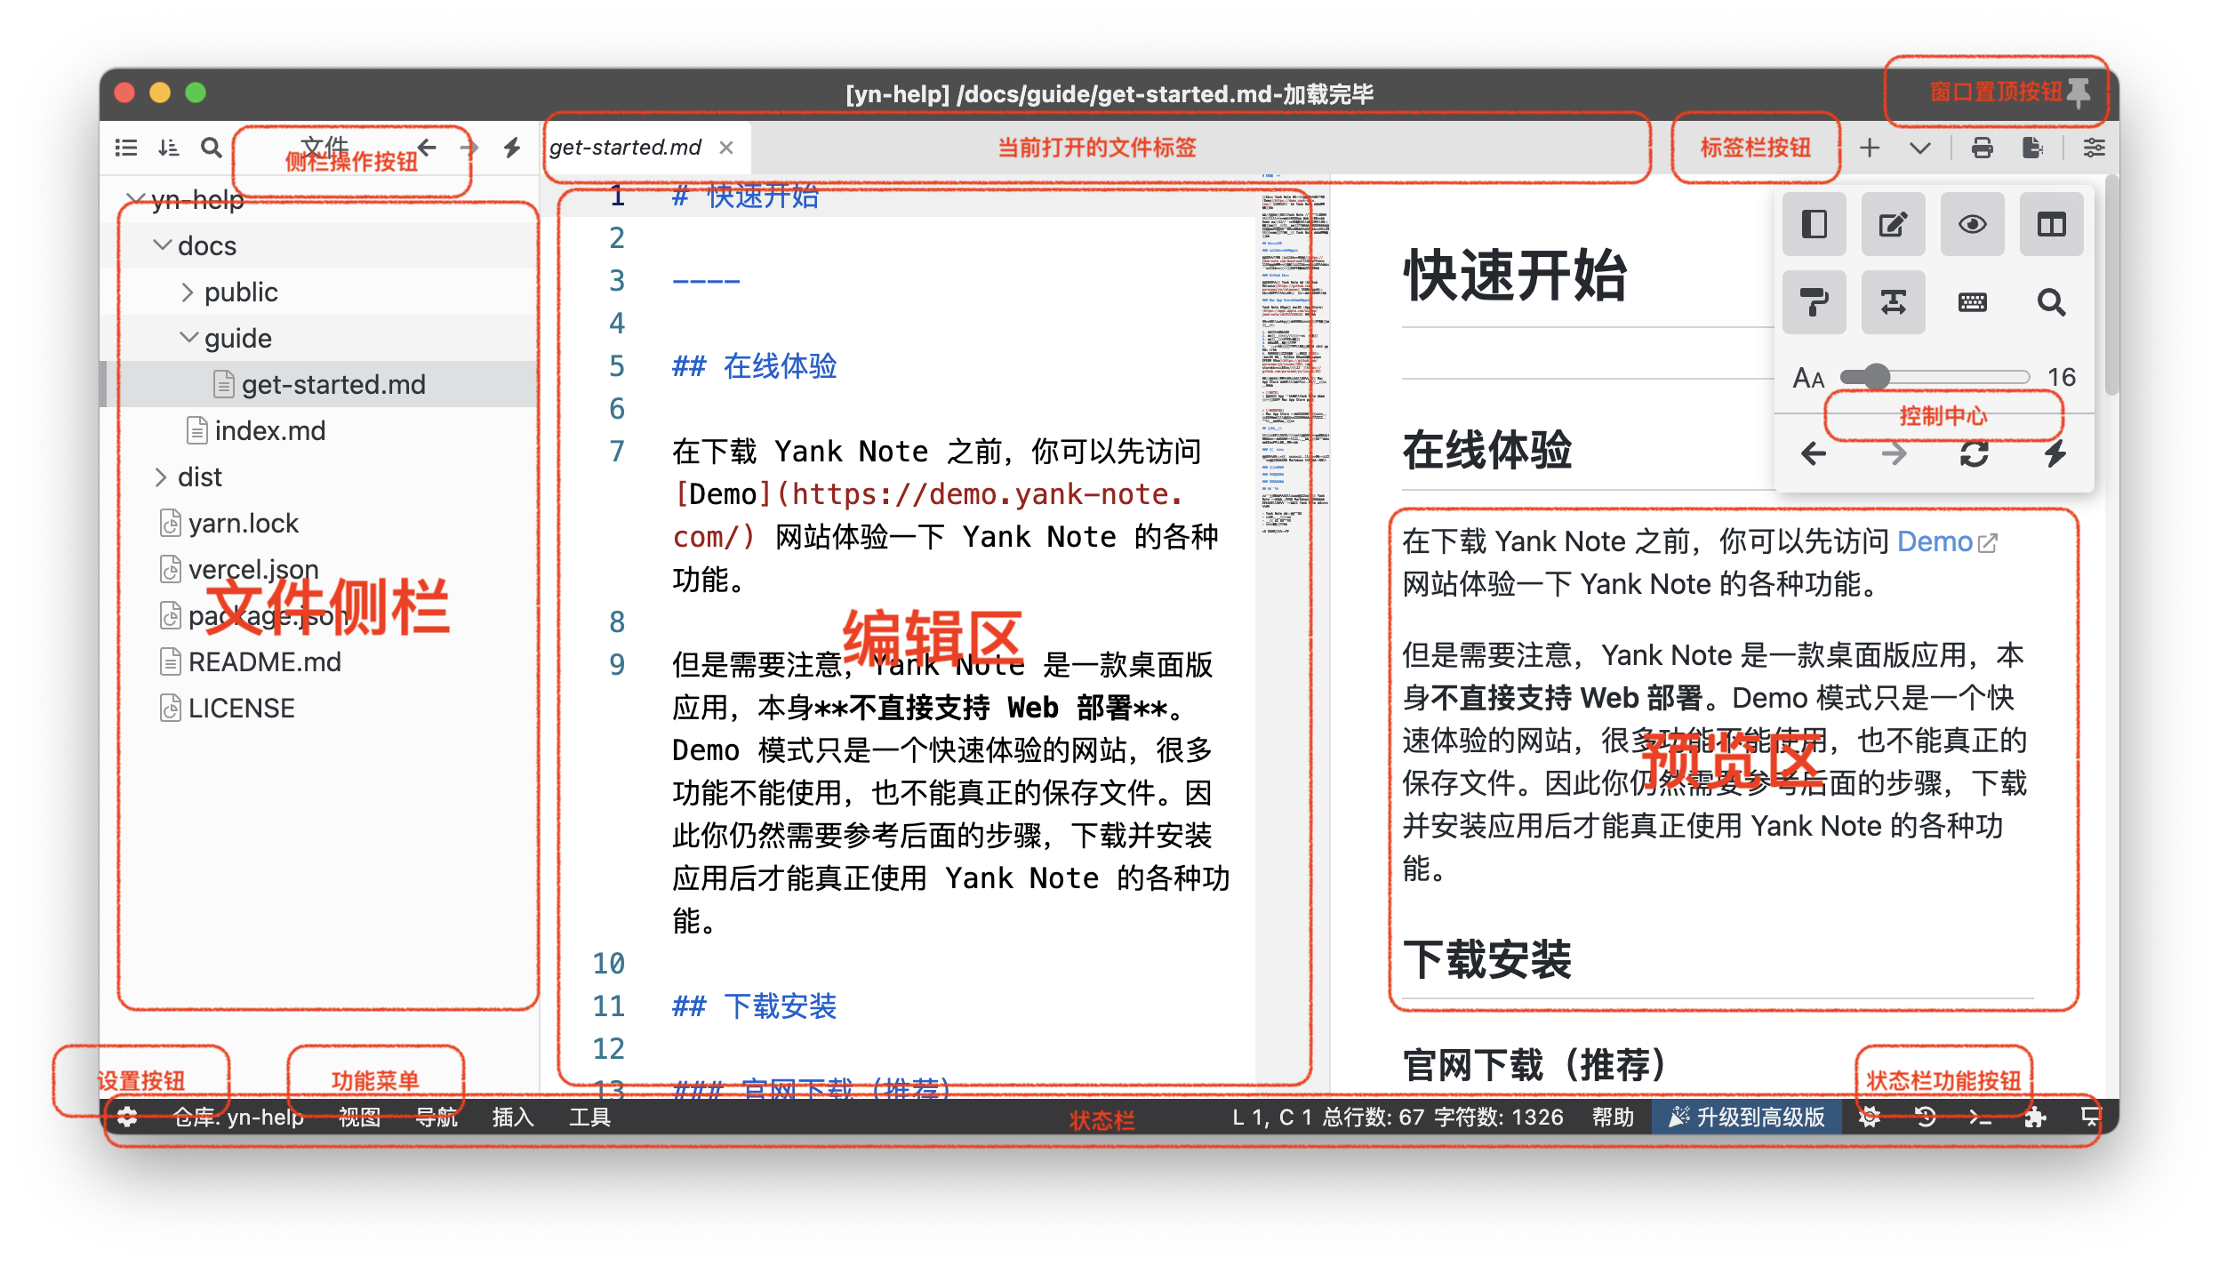Collapse the docs folder
The width and height of the screenshot is (2219, 1266).
click(x=162, y=245)
